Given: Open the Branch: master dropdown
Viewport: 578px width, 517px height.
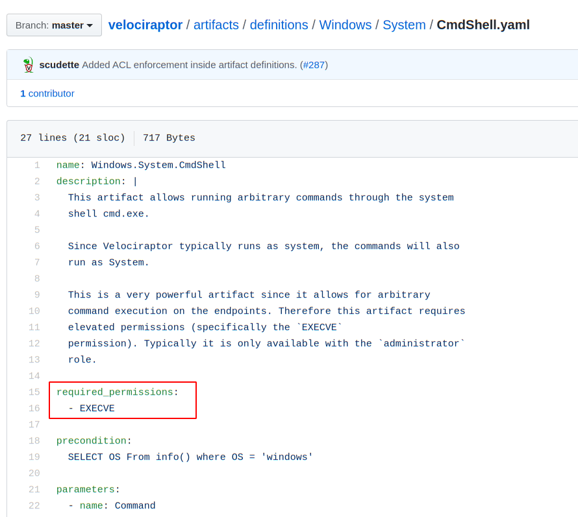Looking at the screenshot, I should [x=54, y=25].
